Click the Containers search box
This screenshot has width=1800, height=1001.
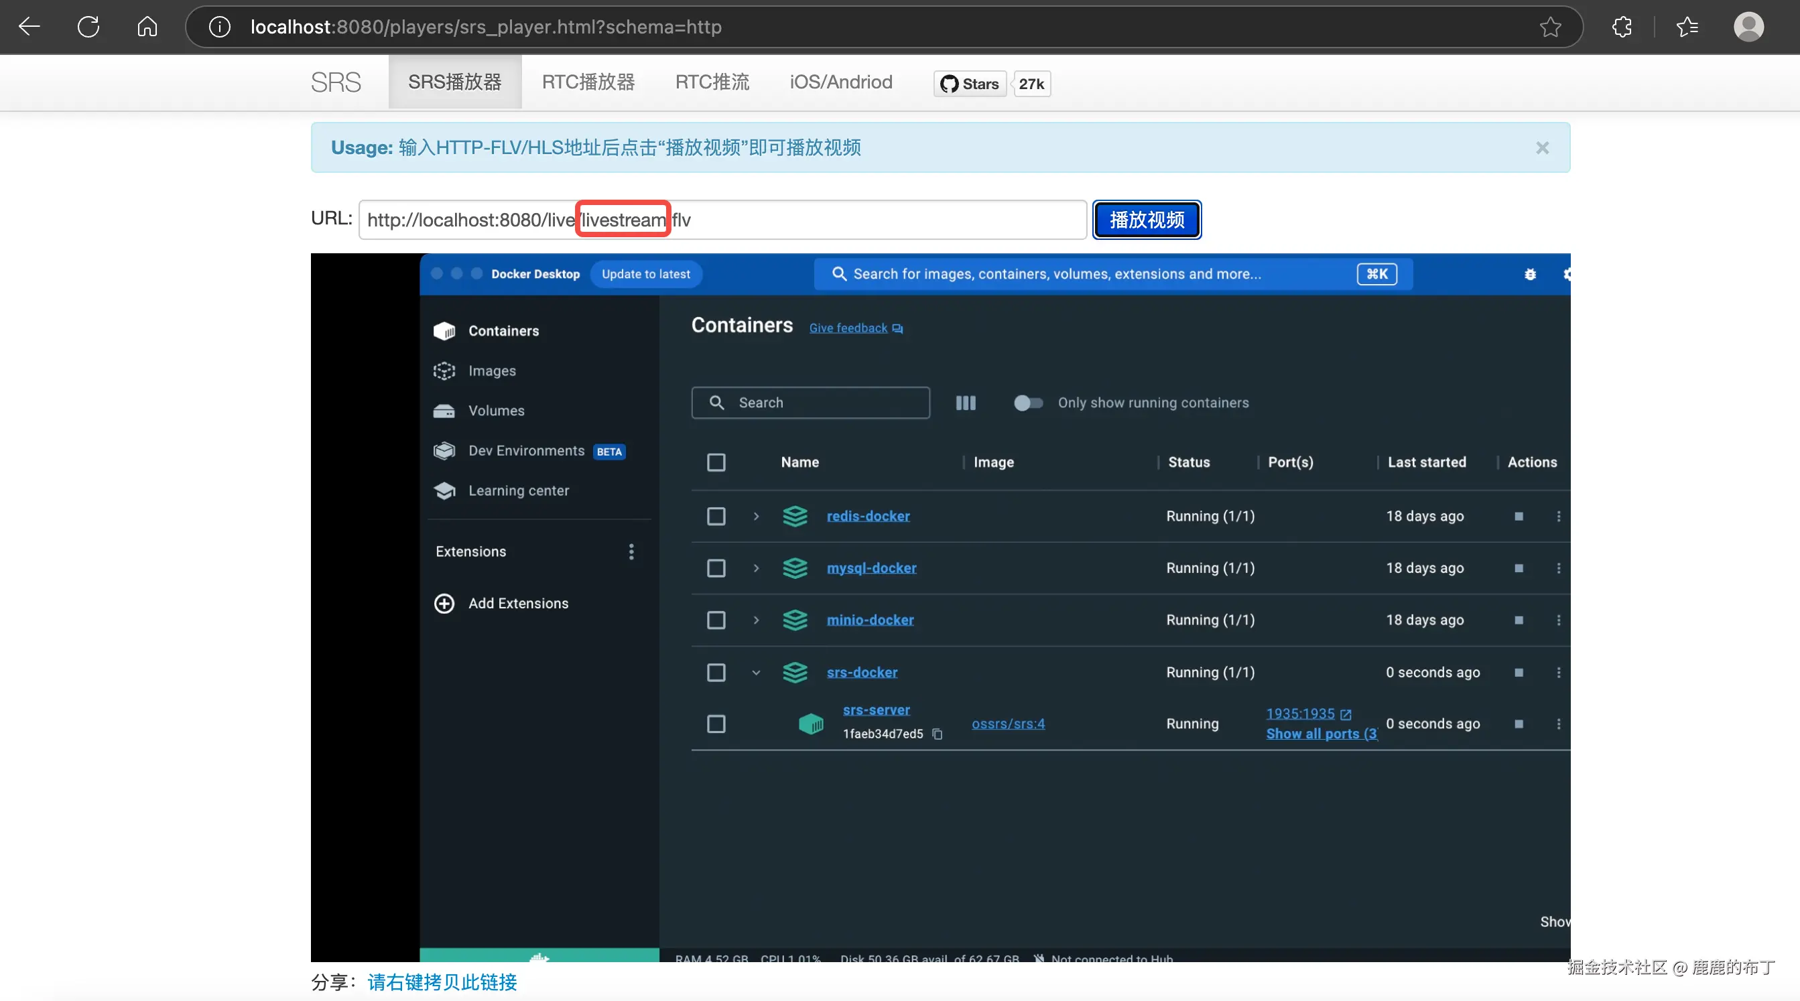[810, 403]
